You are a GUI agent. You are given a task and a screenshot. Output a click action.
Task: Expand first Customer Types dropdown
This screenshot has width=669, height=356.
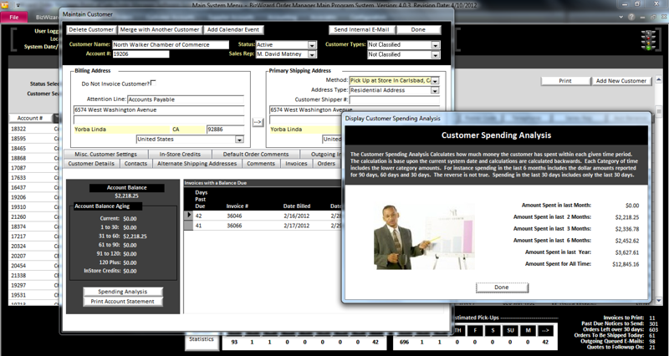(x=435, y=45)
